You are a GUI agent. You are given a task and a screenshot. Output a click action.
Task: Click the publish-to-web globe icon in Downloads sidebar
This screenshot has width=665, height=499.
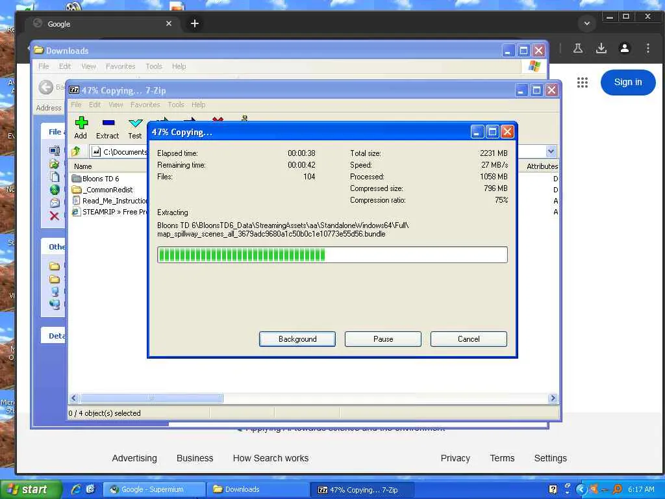pyautogui.click(x=55, y=190)
